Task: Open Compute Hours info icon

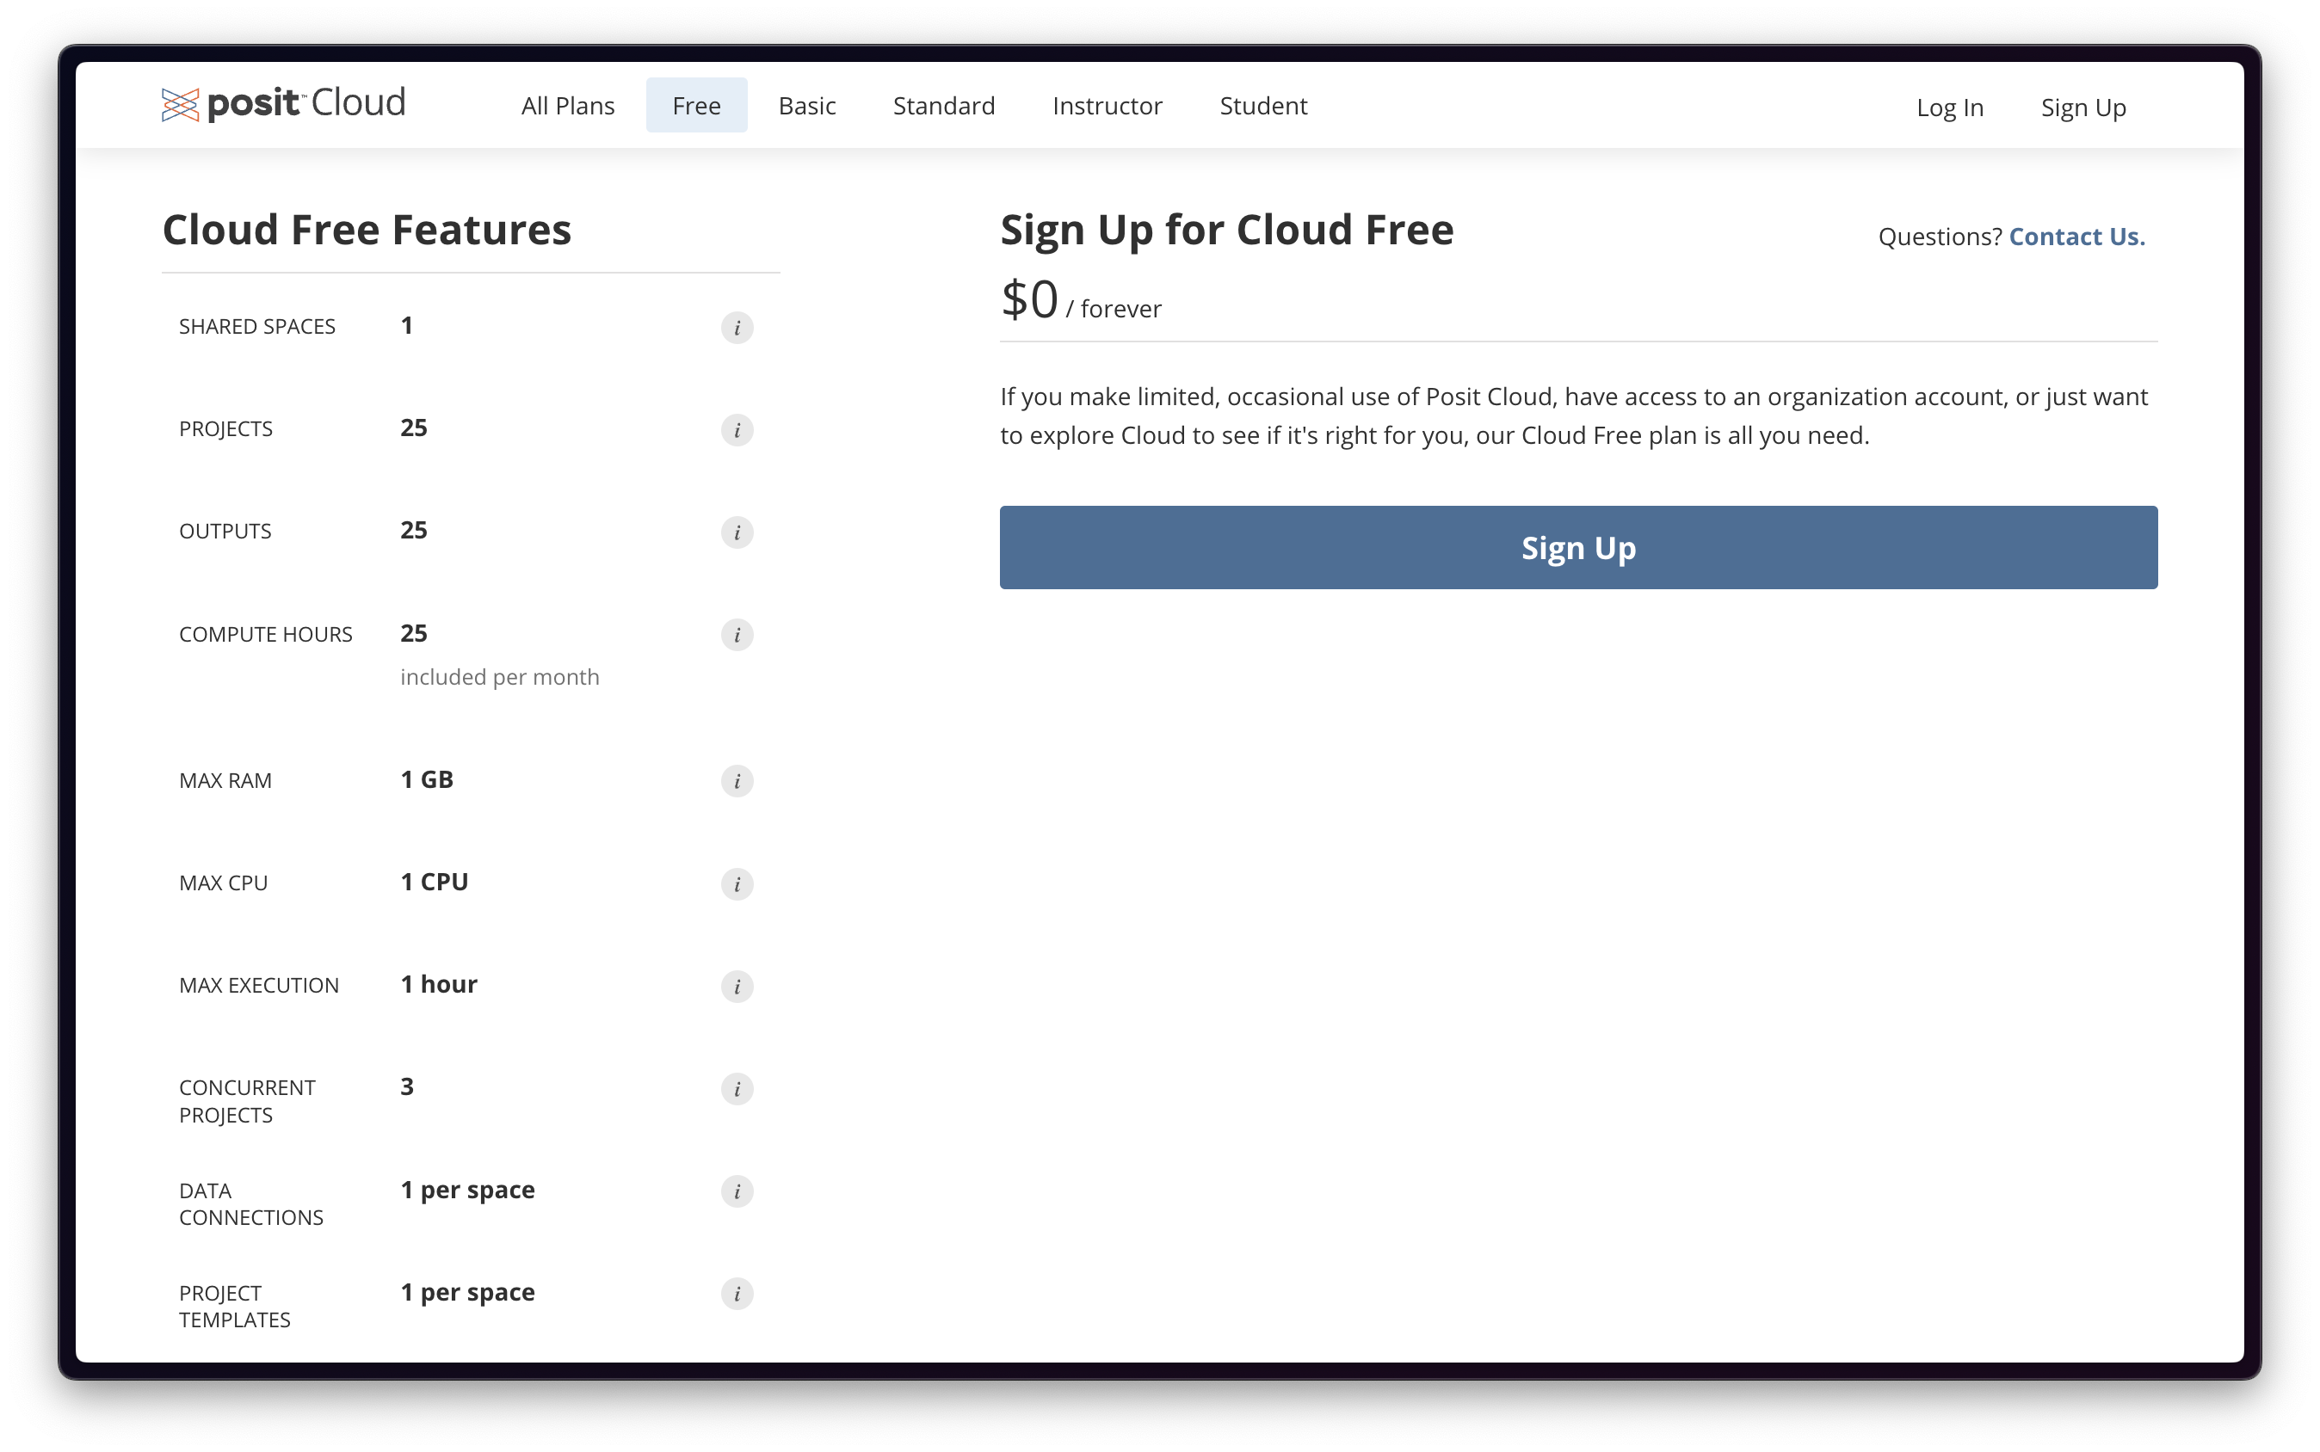Action: coord(737,635)
